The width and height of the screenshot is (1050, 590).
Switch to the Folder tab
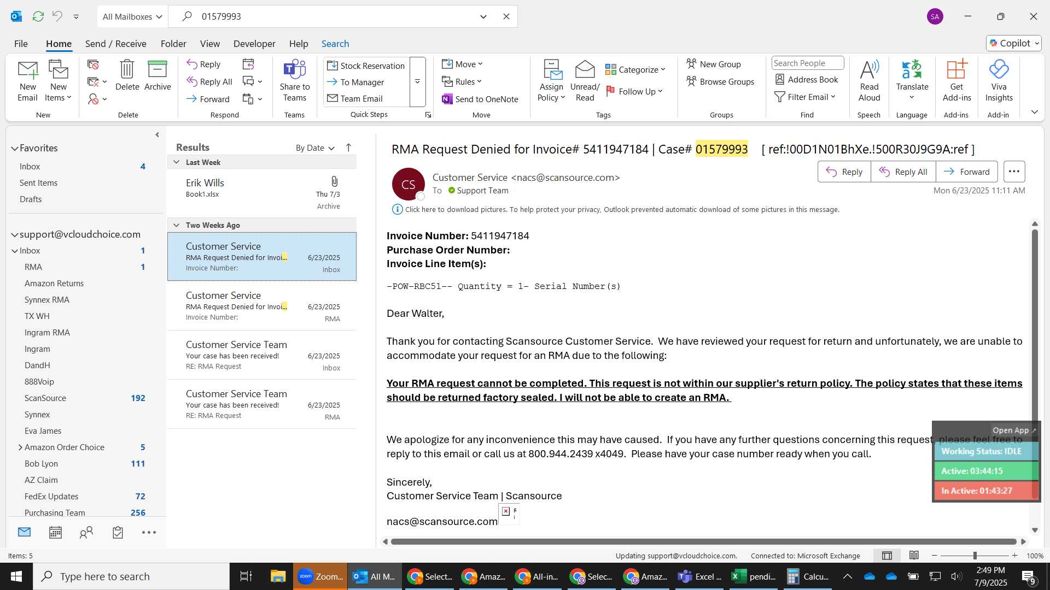(173, 44)
